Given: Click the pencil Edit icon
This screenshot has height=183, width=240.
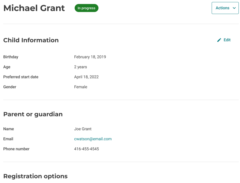Looking at the screenshot, I should point(219,40).
